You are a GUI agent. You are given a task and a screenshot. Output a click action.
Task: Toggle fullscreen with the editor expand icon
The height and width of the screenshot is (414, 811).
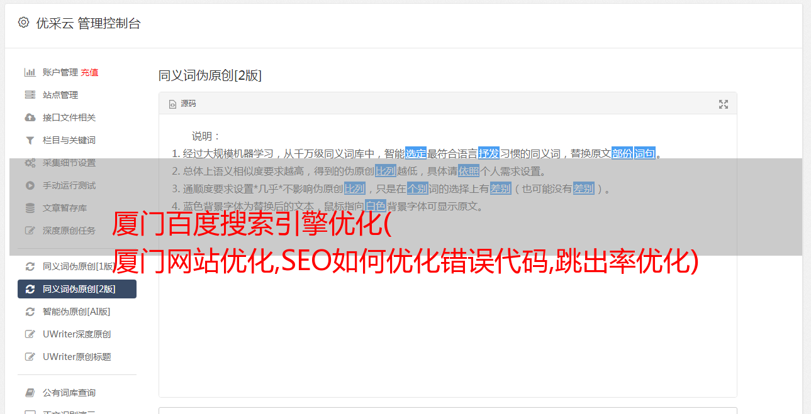coord(724,104)
